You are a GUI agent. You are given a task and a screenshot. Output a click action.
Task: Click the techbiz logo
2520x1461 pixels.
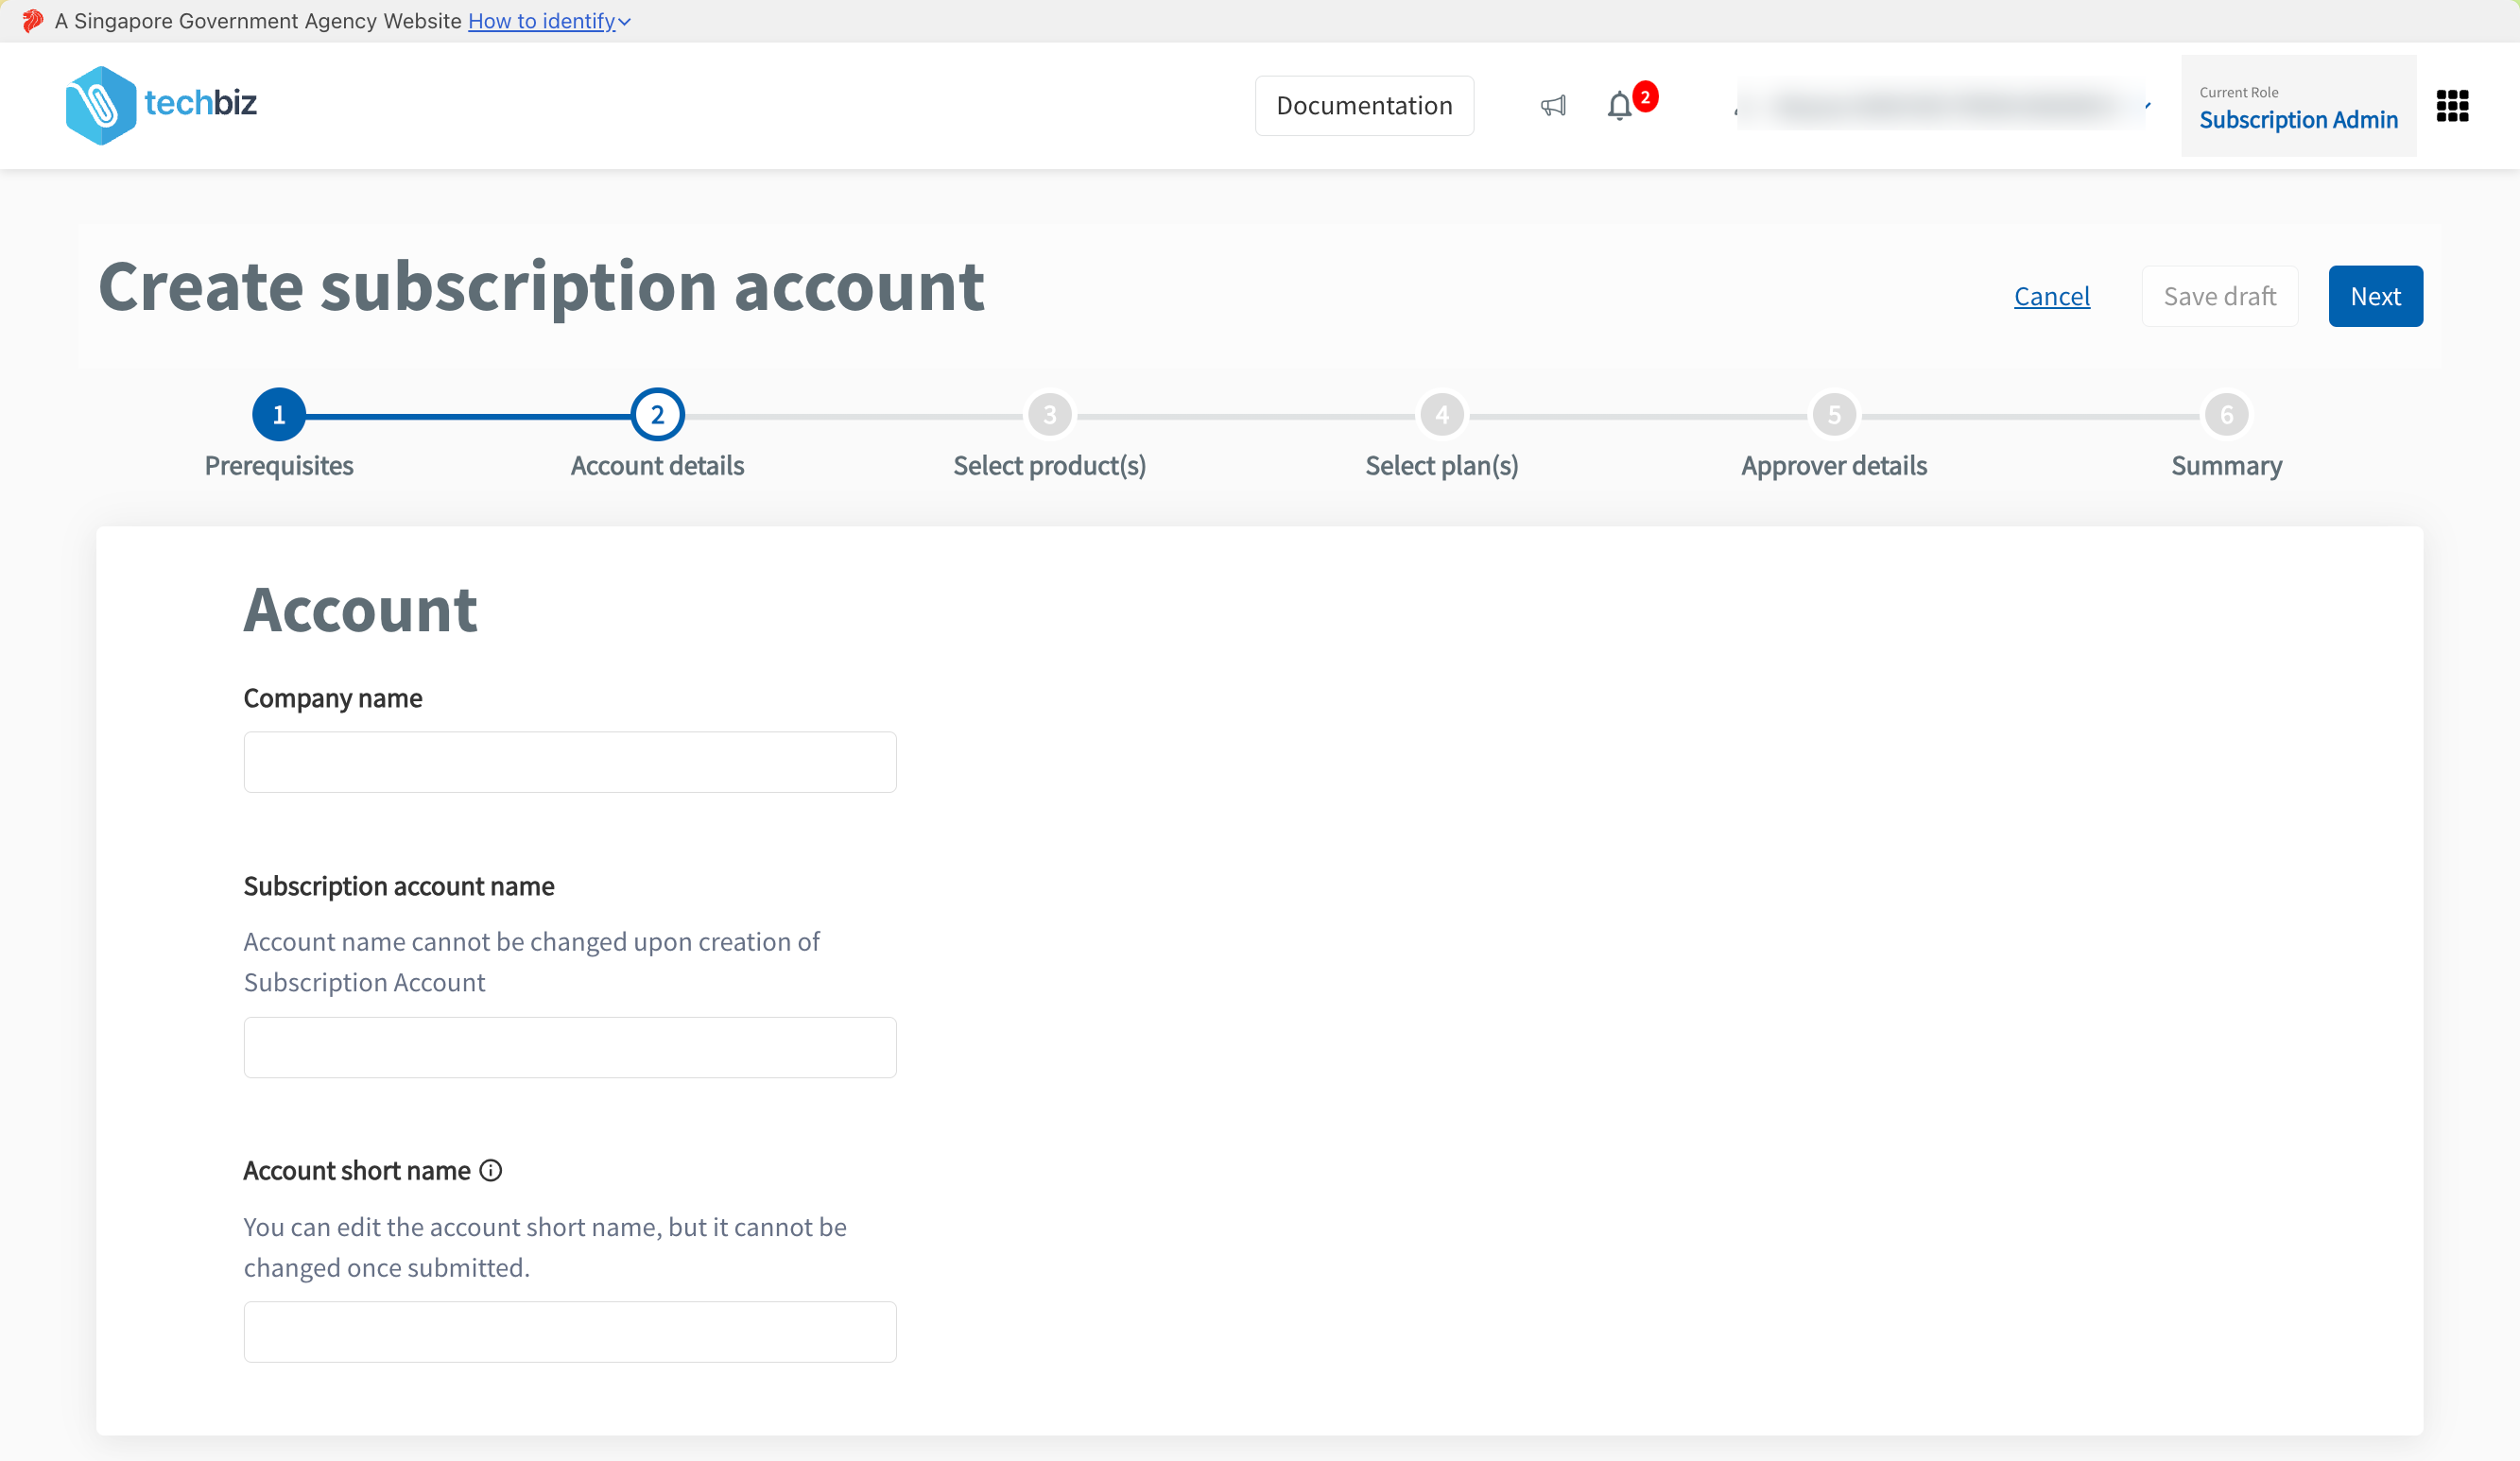(x=161, y=104)
